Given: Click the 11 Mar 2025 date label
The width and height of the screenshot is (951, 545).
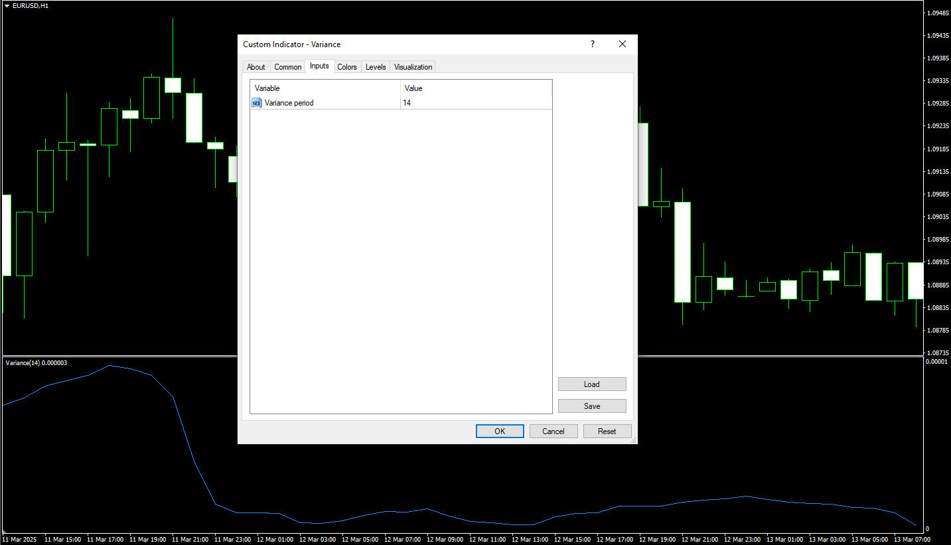Looking at the screenshot, I should pyautogui.click(x=20, y=540).
